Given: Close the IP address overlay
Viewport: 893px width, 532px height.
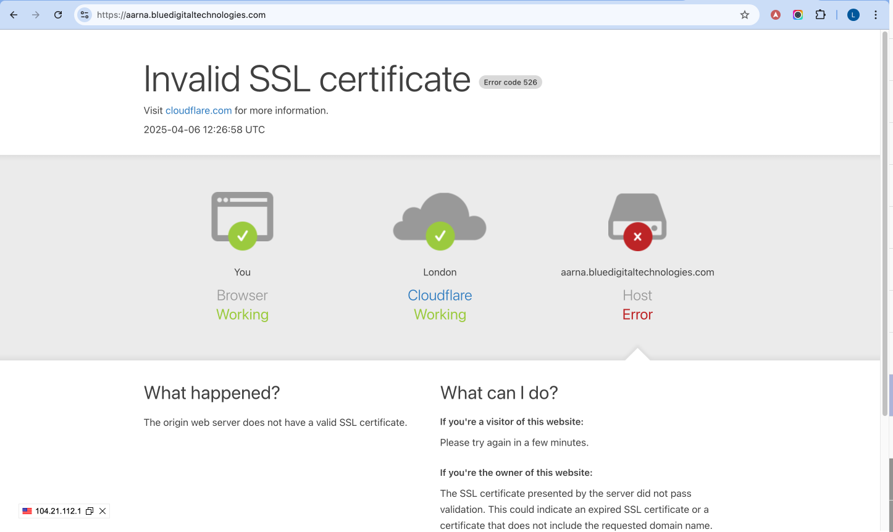Looking at the screenshot, I should 103,511.
